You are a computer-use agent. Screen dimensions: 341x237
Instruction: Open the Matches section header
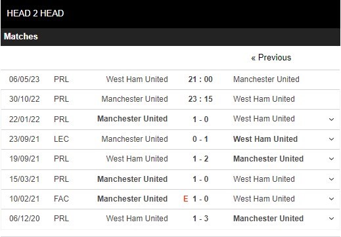[x=170, y=37]
